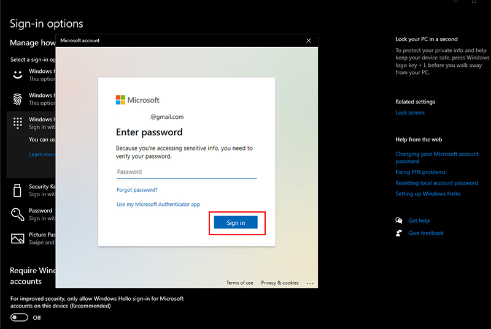Close the Microsoft account dialog
The height and width of the screenshot is (329, 491).
309,40
